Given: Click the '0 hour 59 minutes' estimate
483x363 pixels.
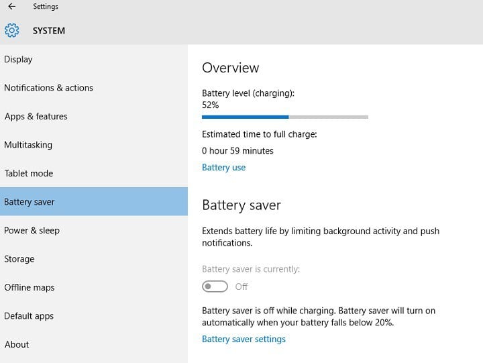Looking at the screenshot, I should (x=237, y=151).
